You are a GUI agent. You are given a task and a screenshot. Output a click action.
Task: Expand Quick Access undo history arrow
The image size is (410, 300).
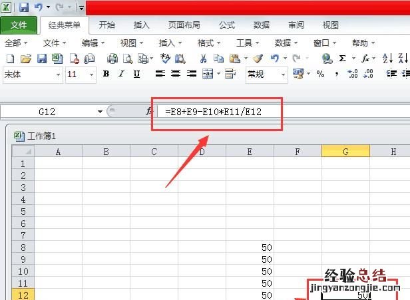pos(48,7)
